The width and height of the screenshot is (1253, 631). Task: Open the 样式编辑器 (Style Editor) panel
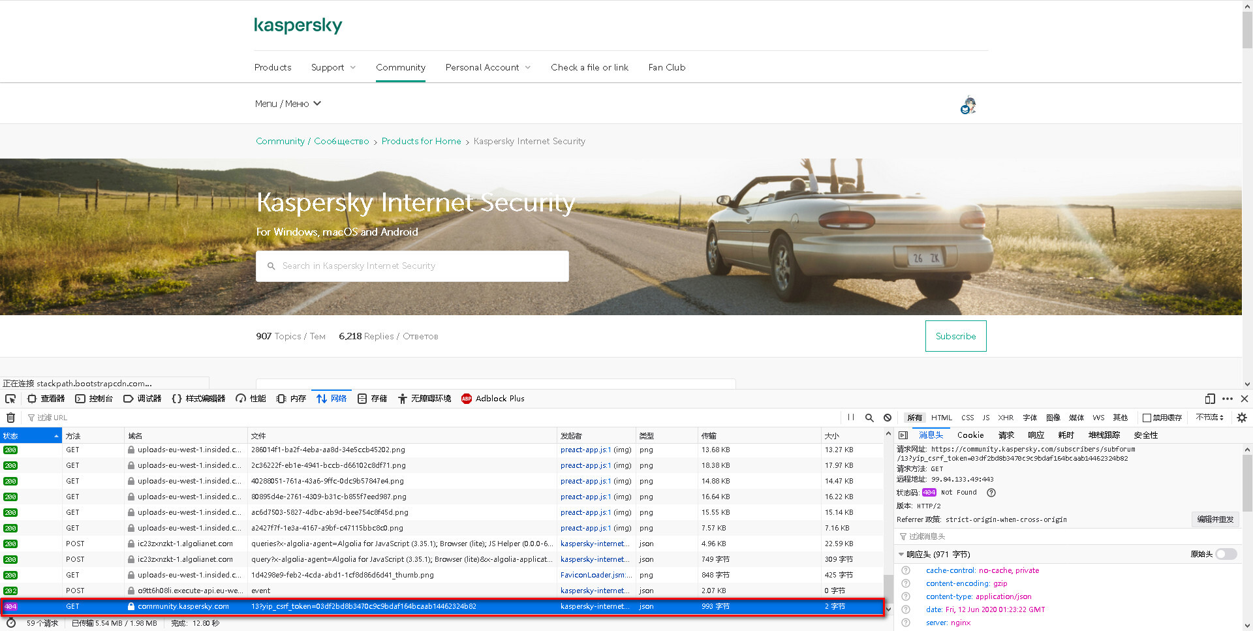coord(198,399)
